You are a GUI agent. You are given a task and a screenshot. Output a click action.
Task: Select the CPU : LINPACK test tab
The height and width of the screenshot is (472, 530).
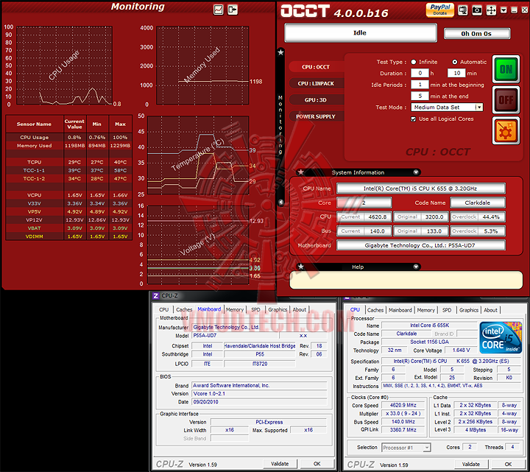click(316, 83)
